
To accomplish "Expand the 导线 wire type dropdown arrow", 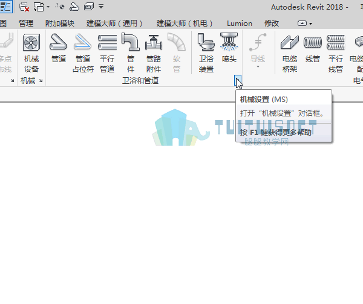I will [x=258, y=67].
